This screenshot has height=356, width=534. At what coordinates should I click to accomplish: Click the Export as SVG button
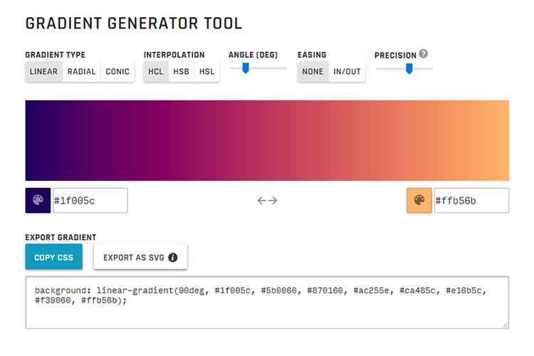[140, 258]
